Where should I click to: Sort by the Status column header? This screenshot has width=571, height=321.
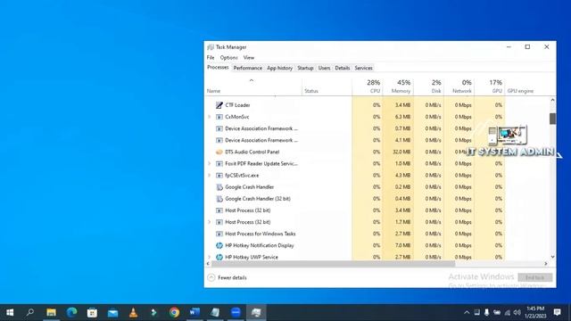click(x=327, y=86)
